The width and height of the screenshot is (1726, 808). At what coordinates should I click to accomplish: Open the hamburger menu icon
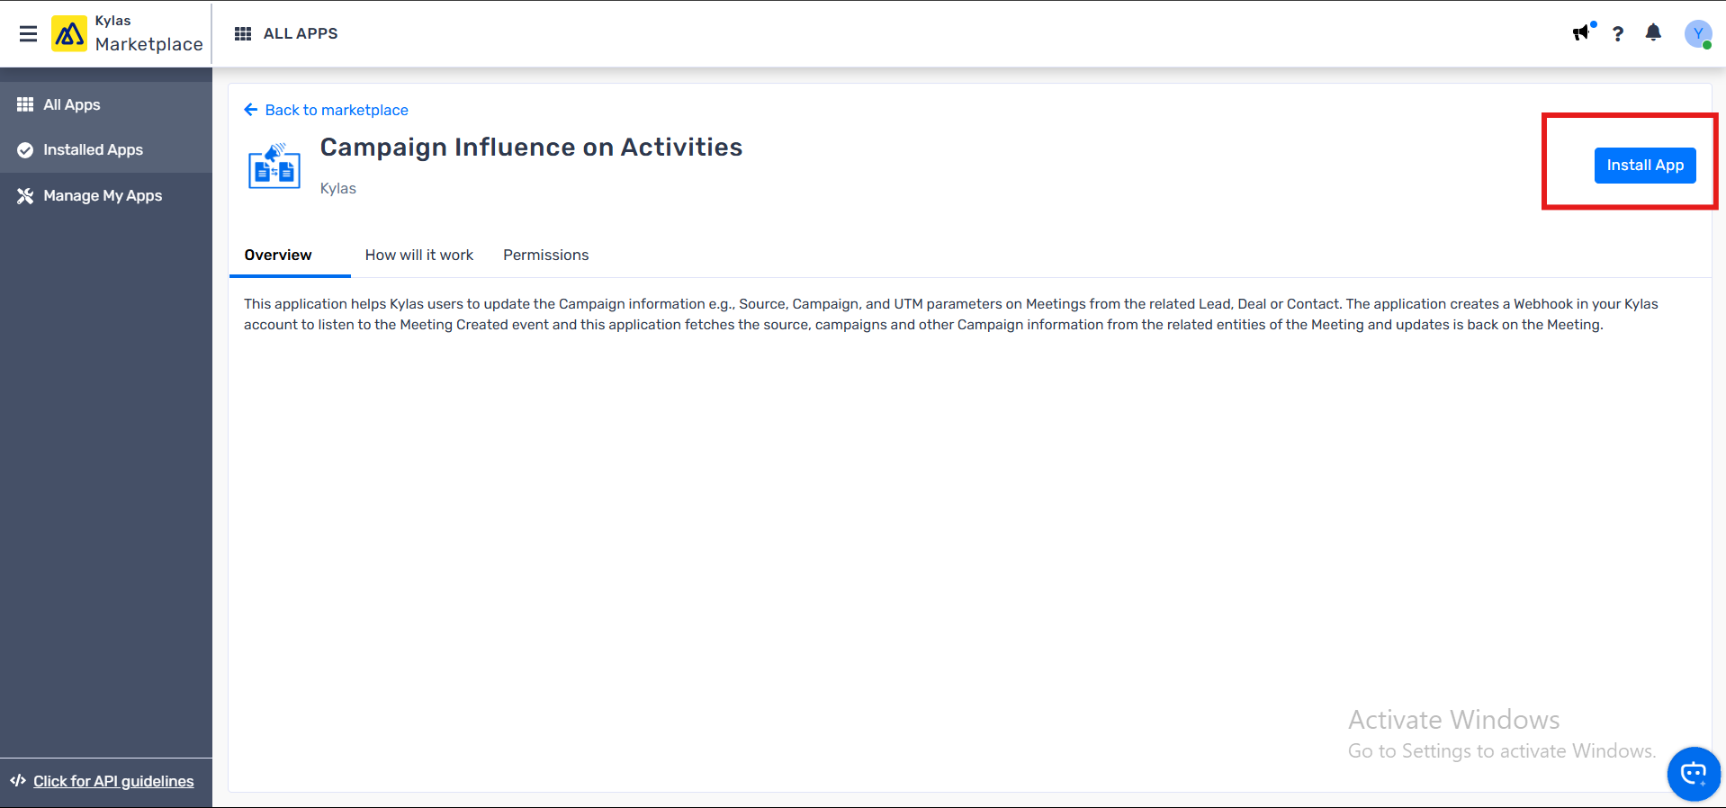click(x=28, y=34)
